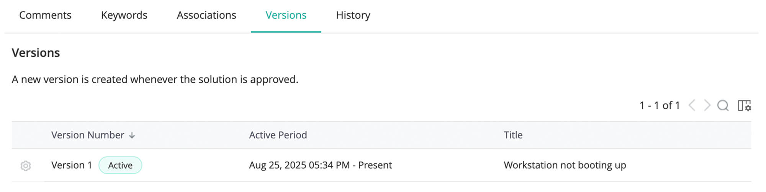
Task: Open Version 1 in the table
Action: click(72, 165)
